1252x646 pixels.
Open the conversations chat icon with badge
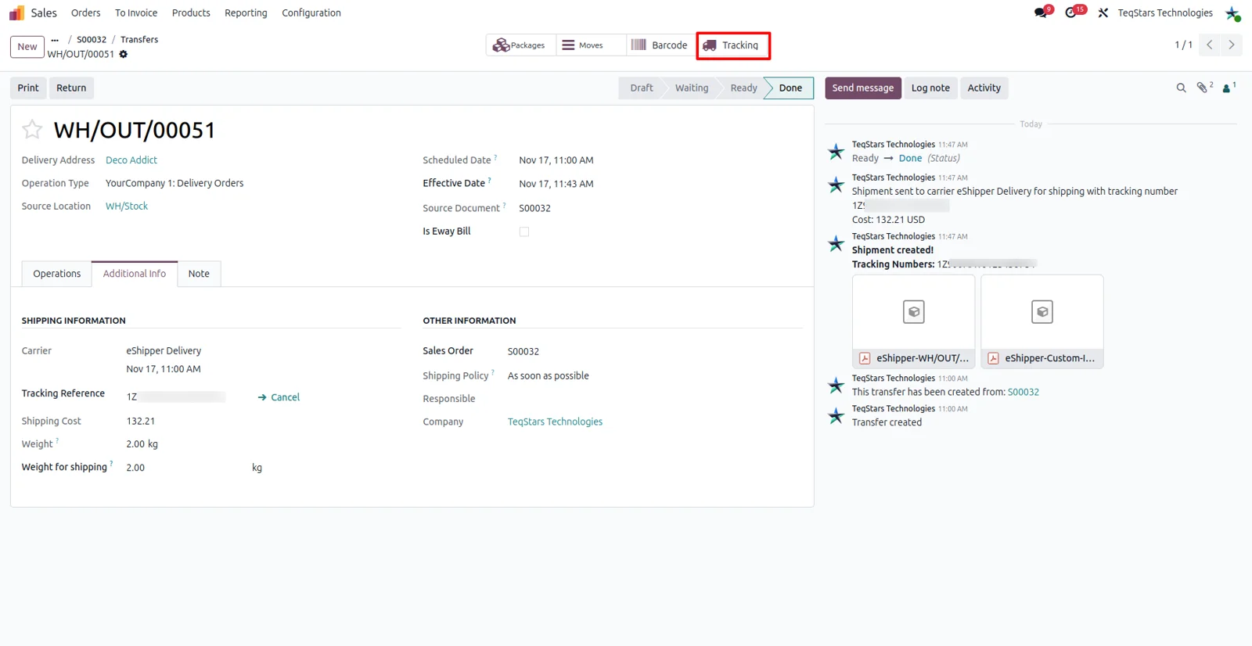pos(1041,13)
